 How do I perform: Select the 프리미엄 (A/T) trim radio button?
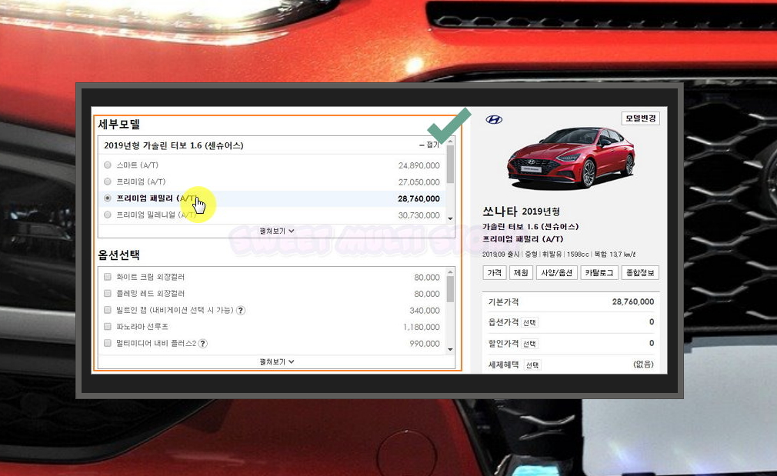click(x=108, y=181)
